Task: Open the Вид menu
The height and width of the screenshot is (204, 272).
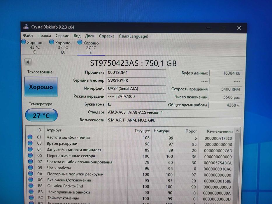Action: coord(77,36)
